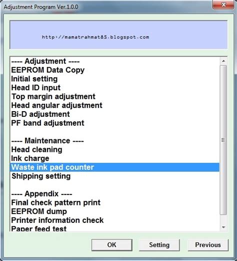Open the Setting button

(159, 245)
